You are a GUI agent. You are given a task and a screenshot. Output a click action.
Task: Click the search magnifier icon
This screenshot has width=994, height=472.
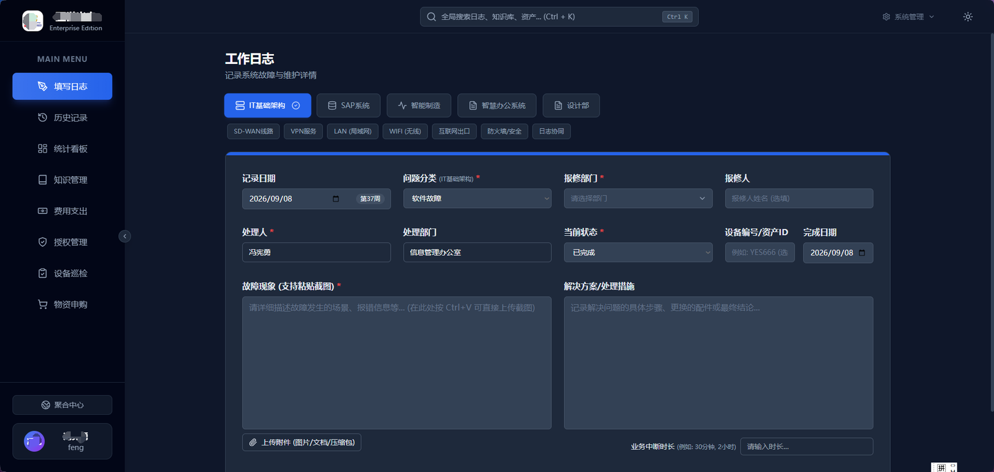click(431, 17)
